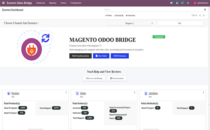The height and width of the screenshot is (130, 210).
Task: Open the apps grid menu icon
Action: (3, 3)
